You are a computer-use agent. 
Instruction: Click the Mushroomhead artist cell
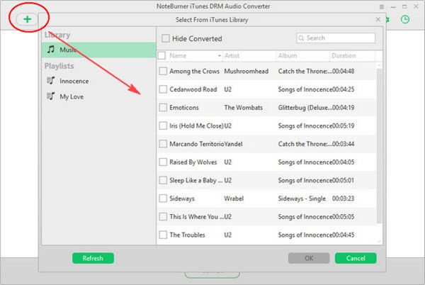[246, 72]
